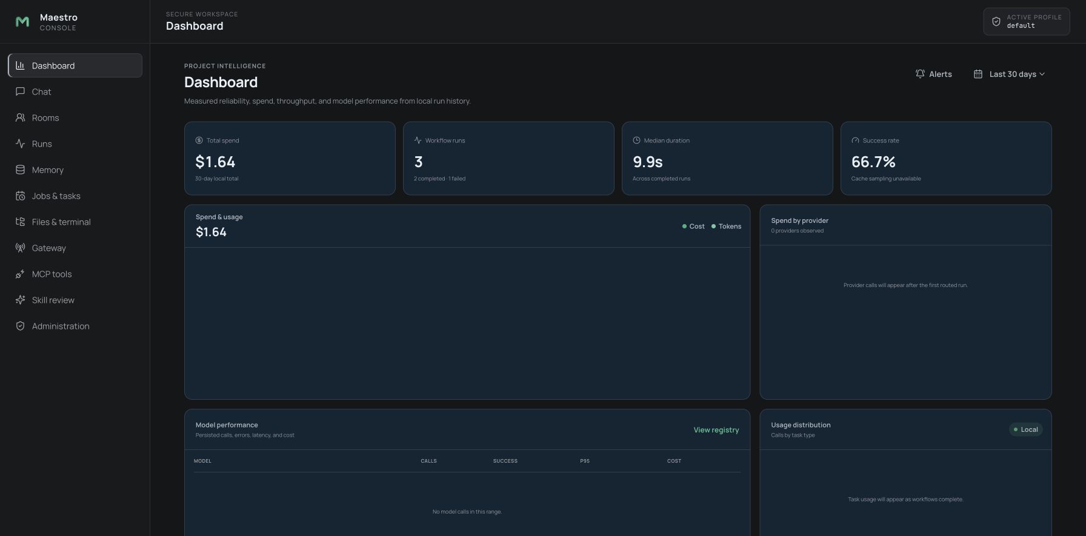Click the '30-day local total' caption
Viewport: 1086px width, 536px height.
[x=216, y=179]
